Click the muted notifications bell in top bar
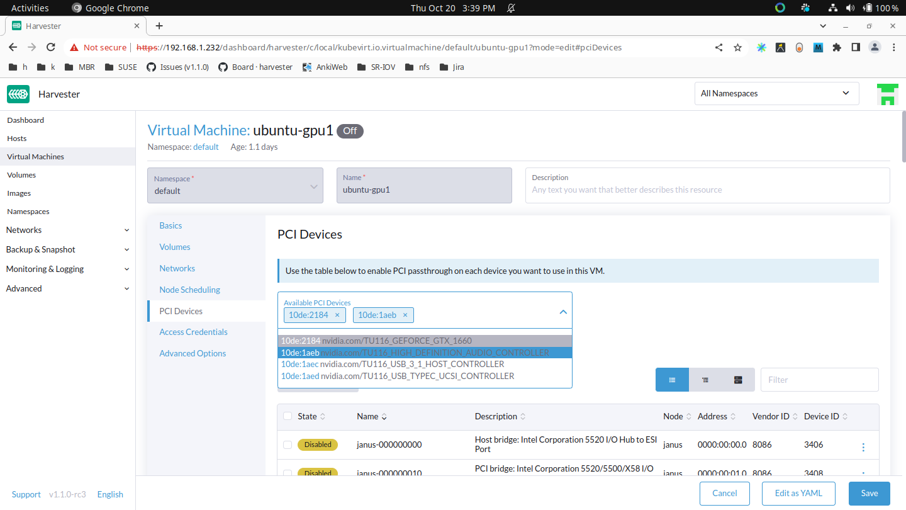The width and height of the screenshot is (906, 510). tap(511, 8)
